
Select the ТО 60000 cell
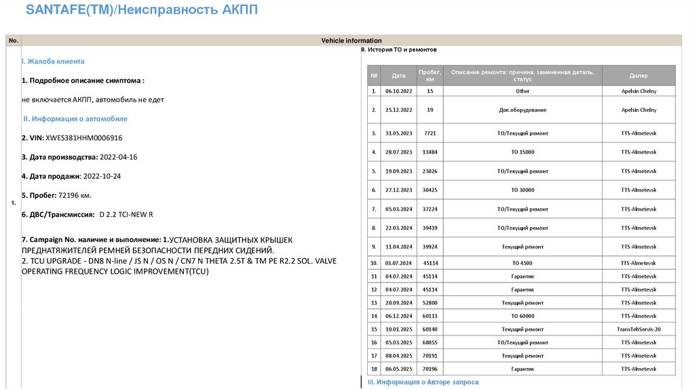click(x=523, y=316)
